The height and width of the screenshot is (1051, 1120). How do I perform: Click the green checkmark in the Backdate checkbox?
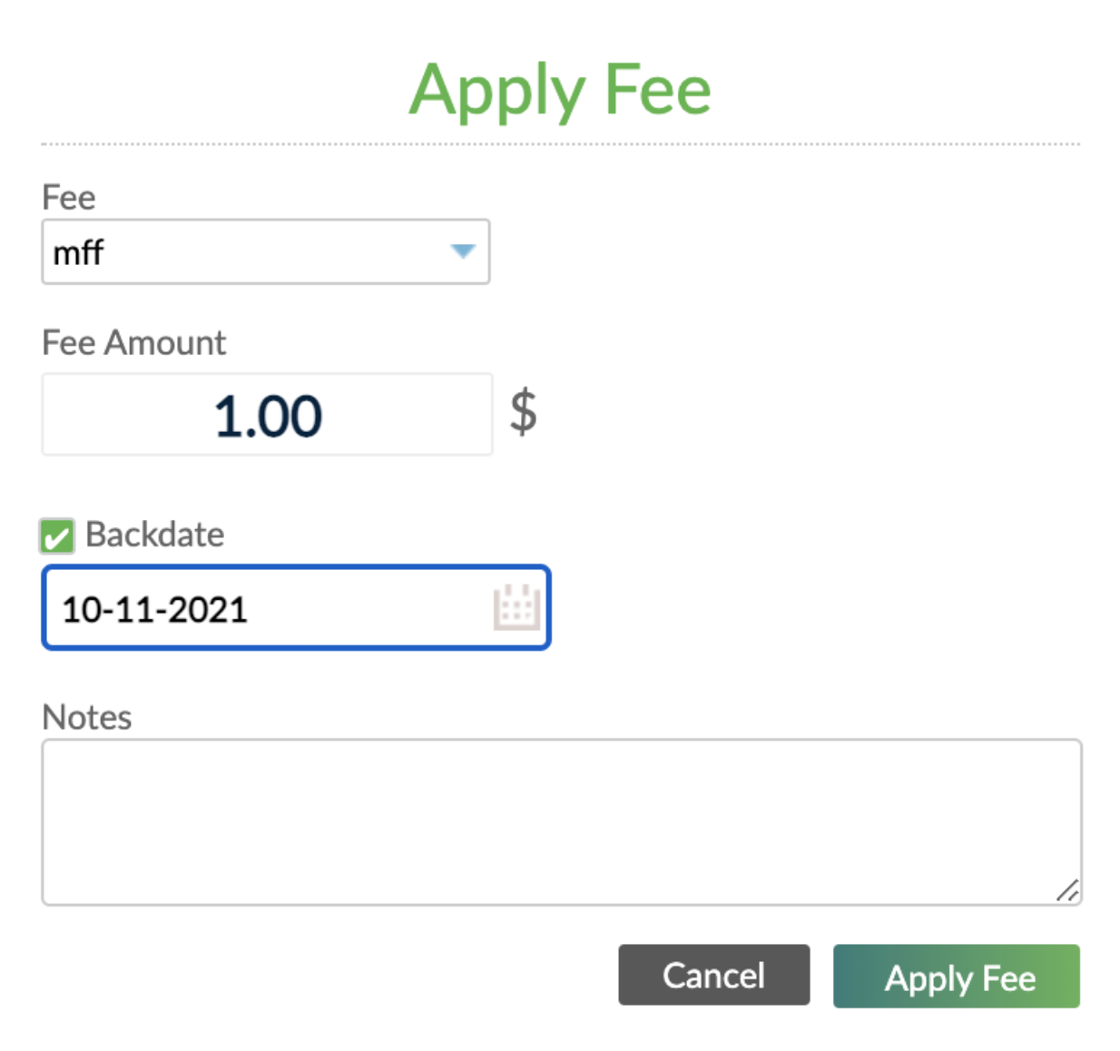click(56, 536)
